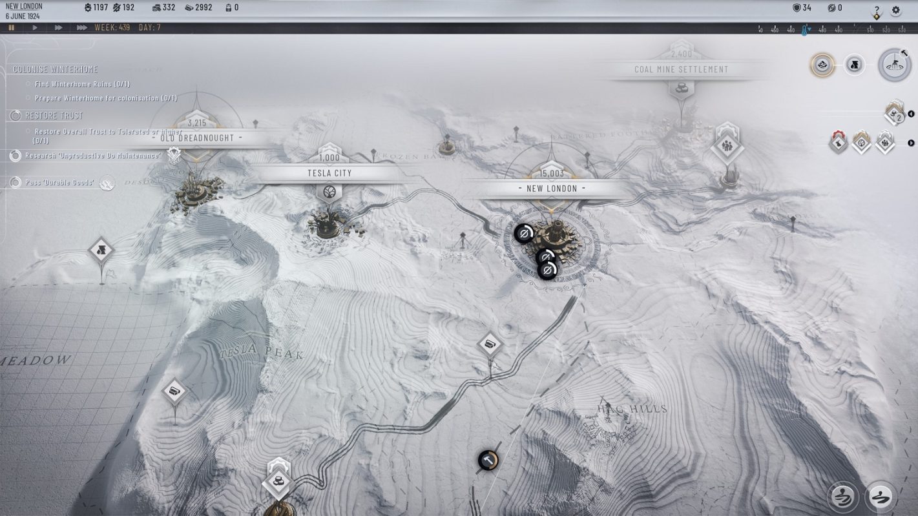Click the small outpost model at Frozen Bay
This screenshot has width=918, height=516.
[446, 147]
